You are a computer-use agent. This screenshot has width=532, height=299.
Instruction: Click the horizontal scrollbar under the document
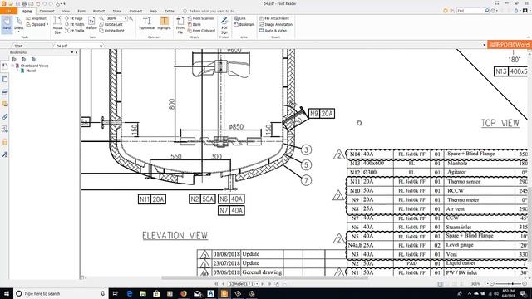(264, 278)
